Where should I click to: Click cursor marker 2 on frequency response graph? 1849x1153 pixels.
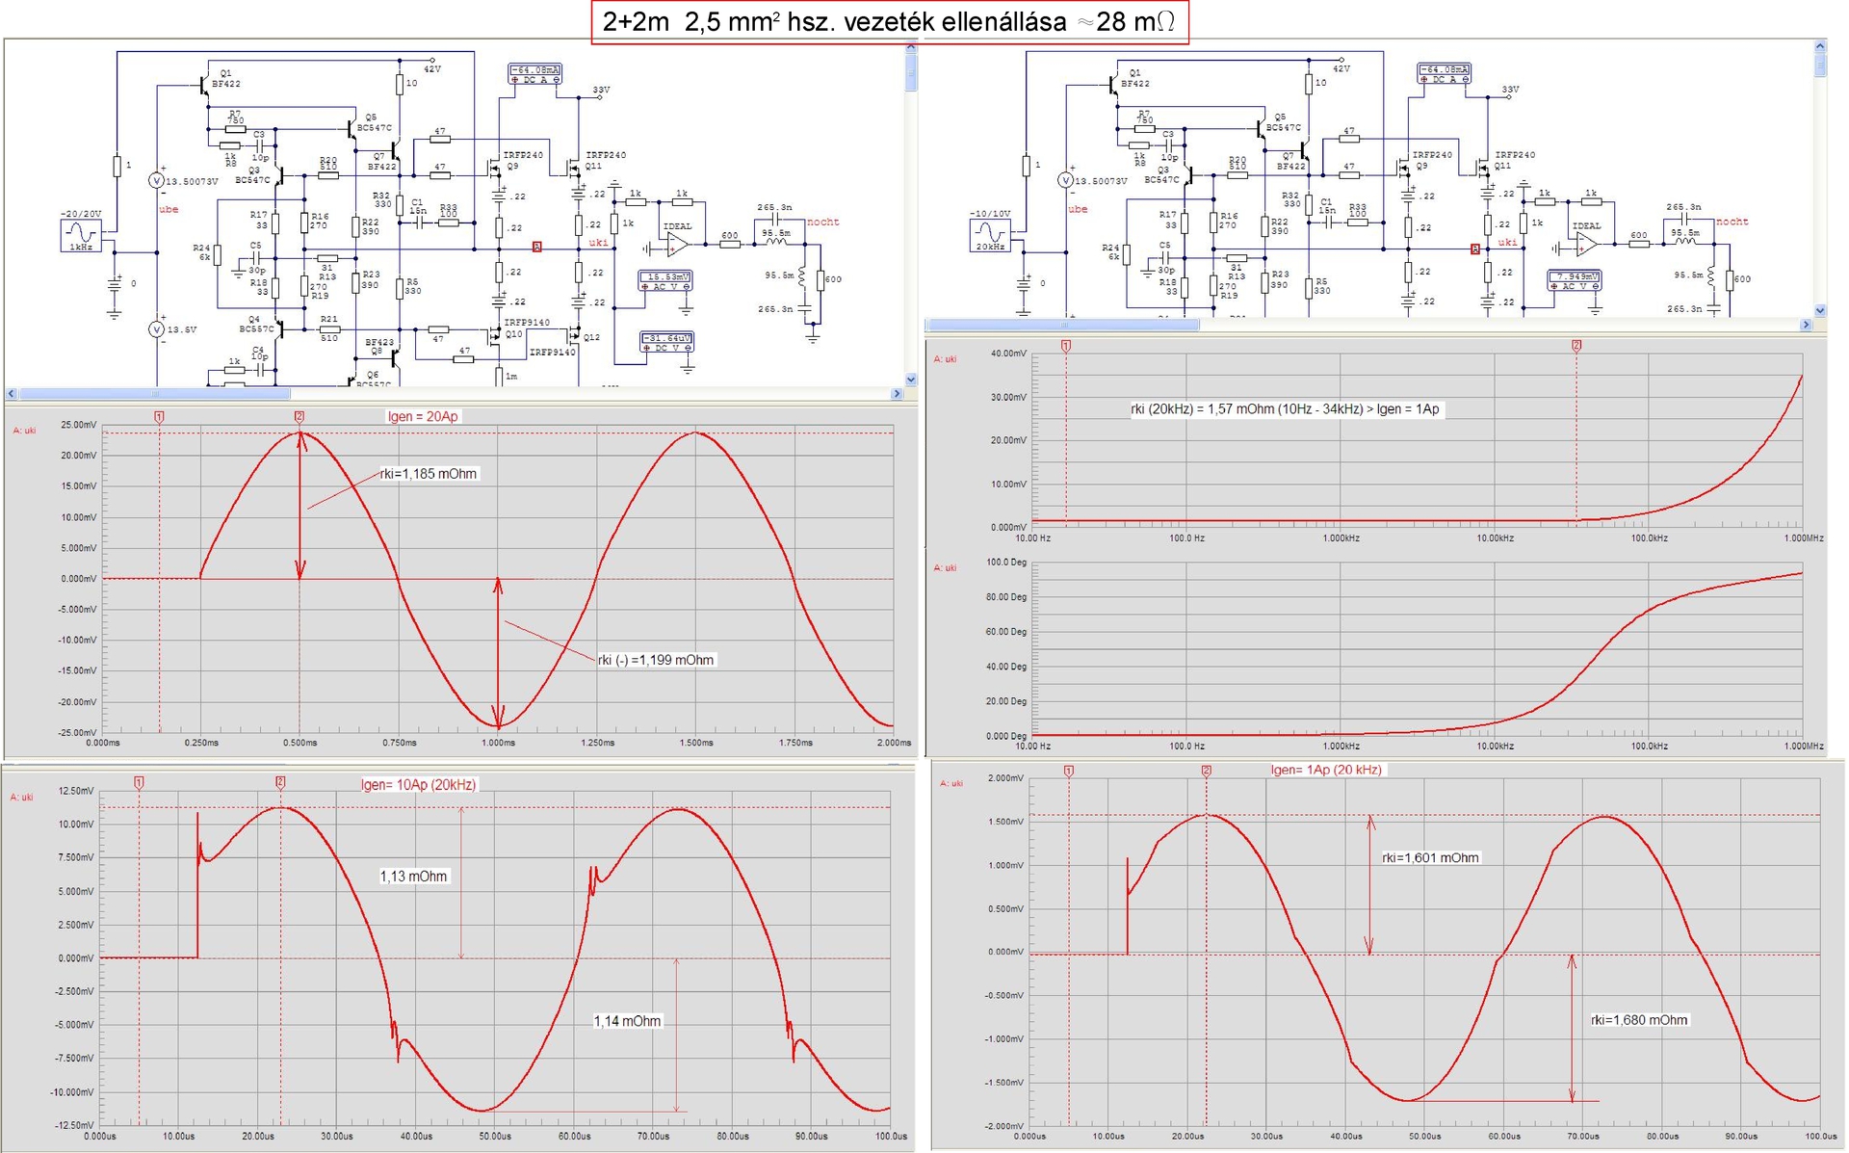[1576, 345]
